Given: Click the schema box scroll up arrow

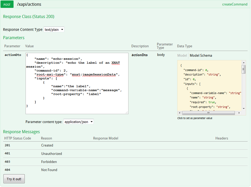Looking at the screenshot, I should tap(244, 62).
